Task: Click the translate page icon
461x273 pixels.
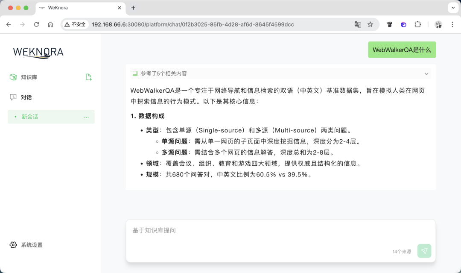Action: pyautogui.click(x=358, y=24)
